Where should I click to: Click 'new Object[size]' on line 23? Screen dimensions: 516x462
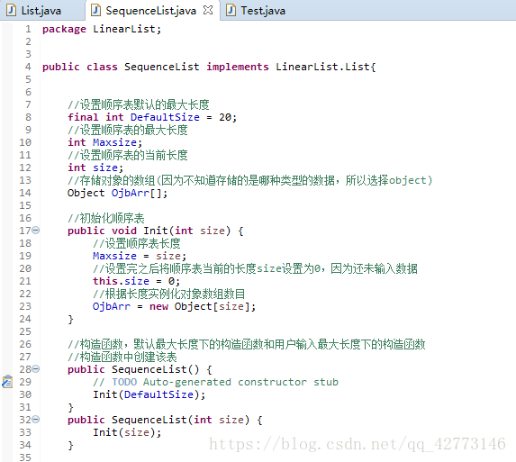point(199,306)
